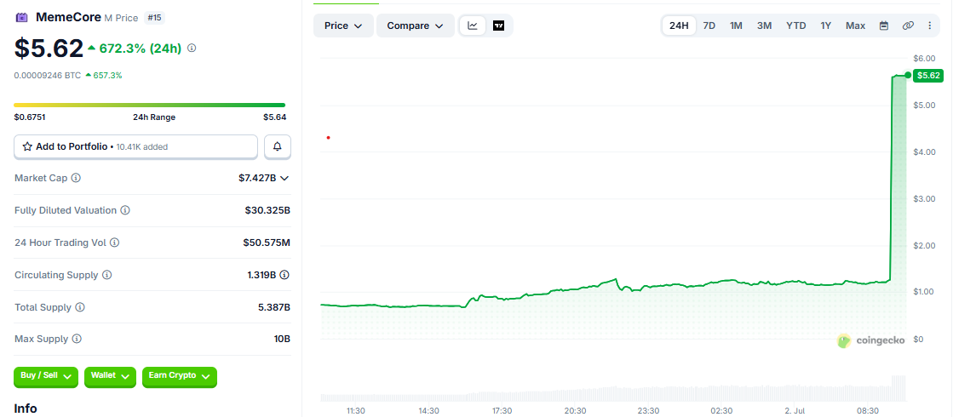Click the $30.325B valuation value

pos(267,210)
